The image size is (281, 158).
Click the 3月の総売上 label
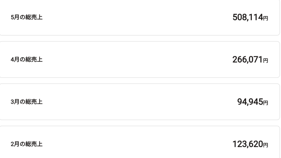click(x=27, y=102)
